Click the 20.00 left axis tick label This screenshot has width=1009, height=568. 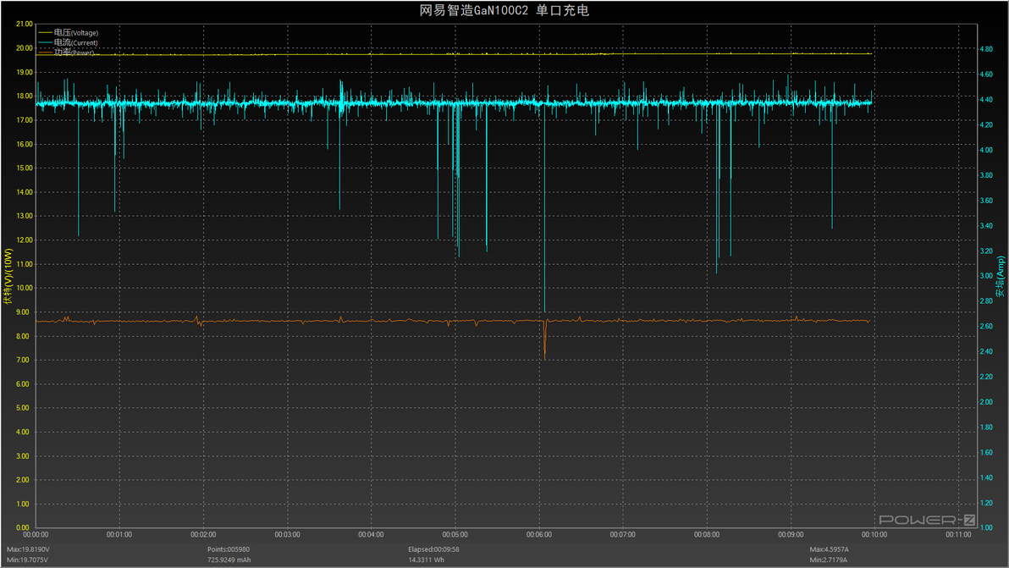(x=25, y=48)
